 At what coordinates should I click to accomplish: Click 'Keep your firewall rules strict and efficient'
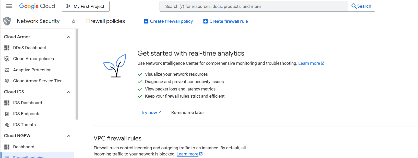pyautogui.click(x=185, y=96)
